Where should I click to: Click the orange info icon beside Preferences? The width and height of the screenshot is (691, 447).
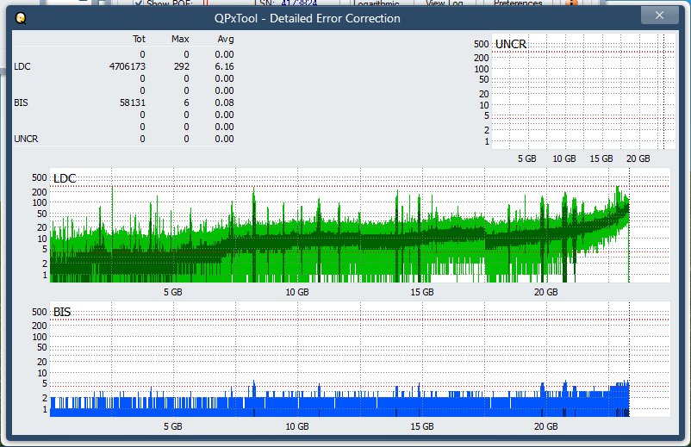tap(571, 3)
